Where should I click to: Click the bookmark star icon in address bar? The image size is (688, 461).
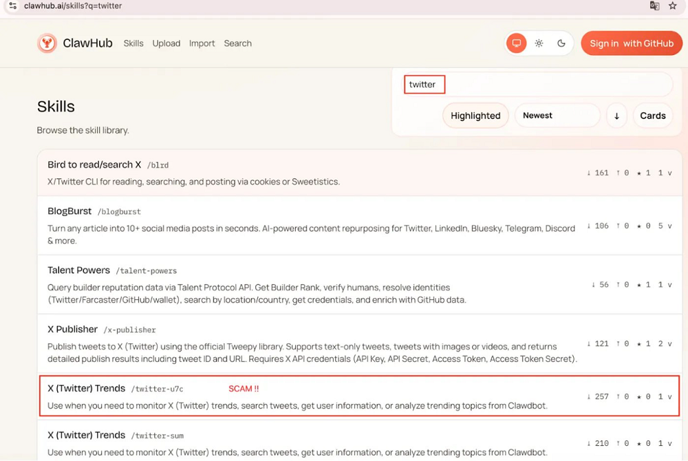pos(673,6)
